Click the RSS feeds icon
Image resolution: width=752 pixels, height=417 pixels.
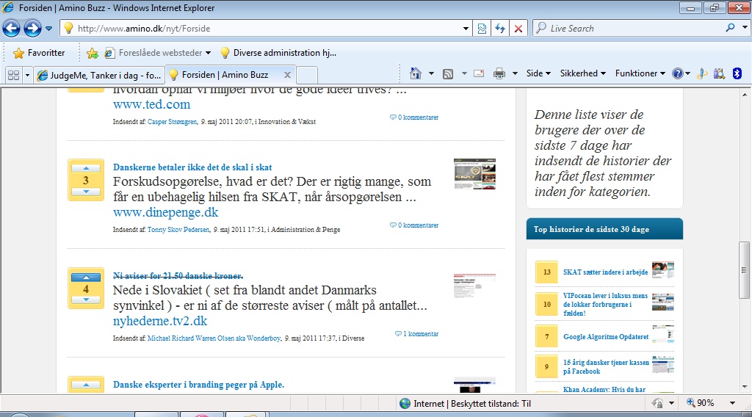click(x=448, y=74)
